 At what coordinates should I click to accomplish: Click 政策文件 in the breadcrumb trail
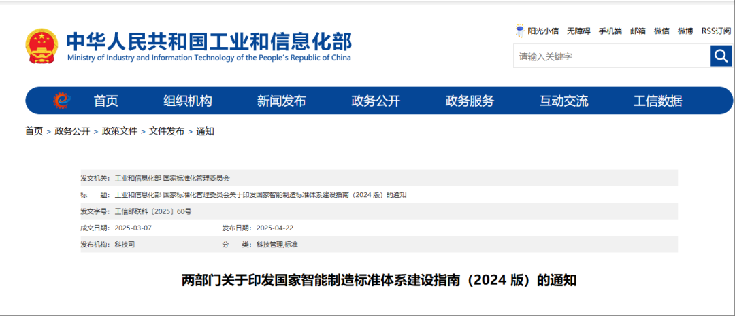coord(120,132)
